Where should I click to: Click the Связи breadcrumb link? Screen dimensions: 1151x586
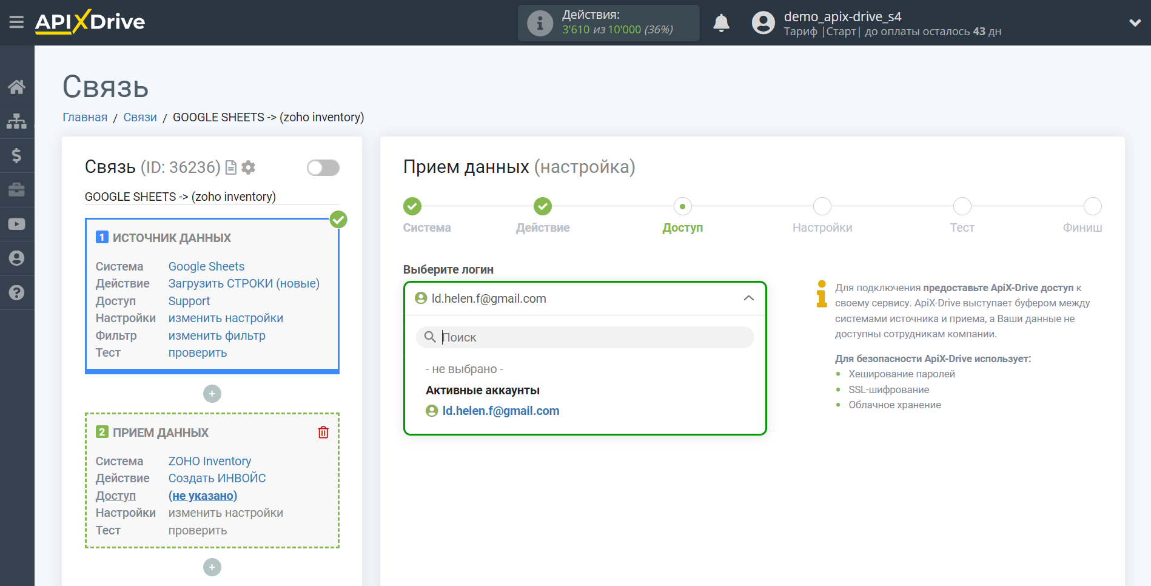click(x=140, y=117)
